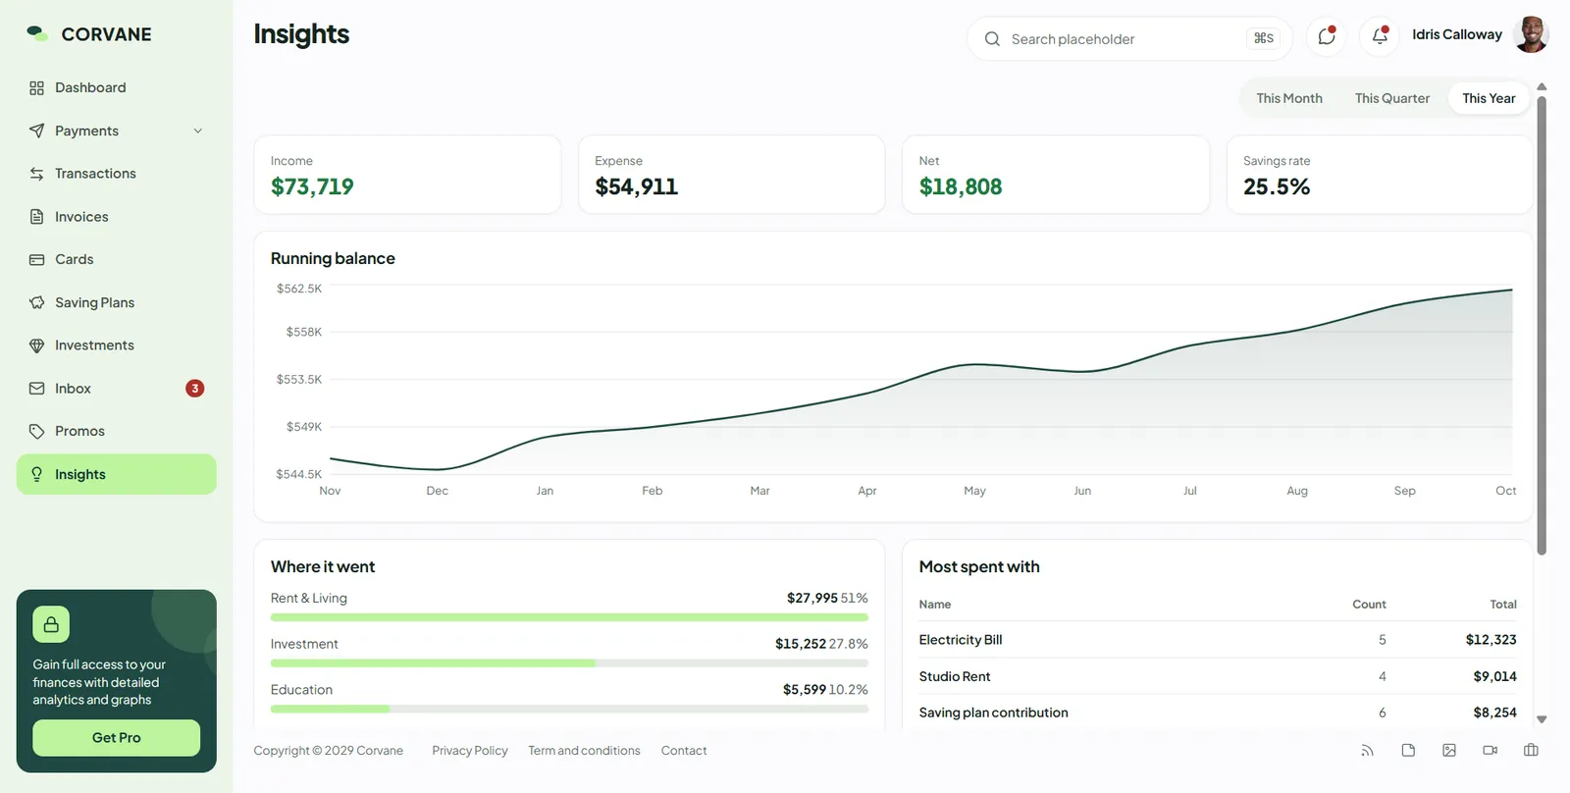This screenshot has height=793, width=1570.
Task: Click the briefcase icon in footer
Action: (x=1531, y=751)
